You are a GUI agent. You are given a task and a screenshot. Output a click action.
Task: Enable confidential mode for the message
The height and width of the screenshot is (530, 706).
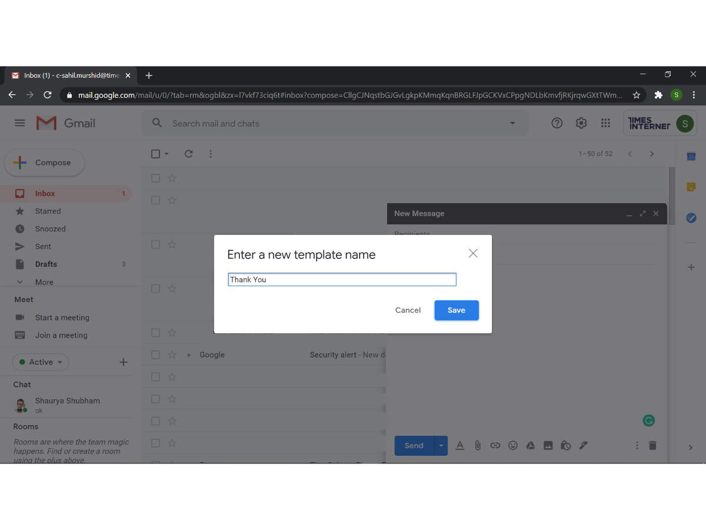pyautogui.click(x=565, y=445)
